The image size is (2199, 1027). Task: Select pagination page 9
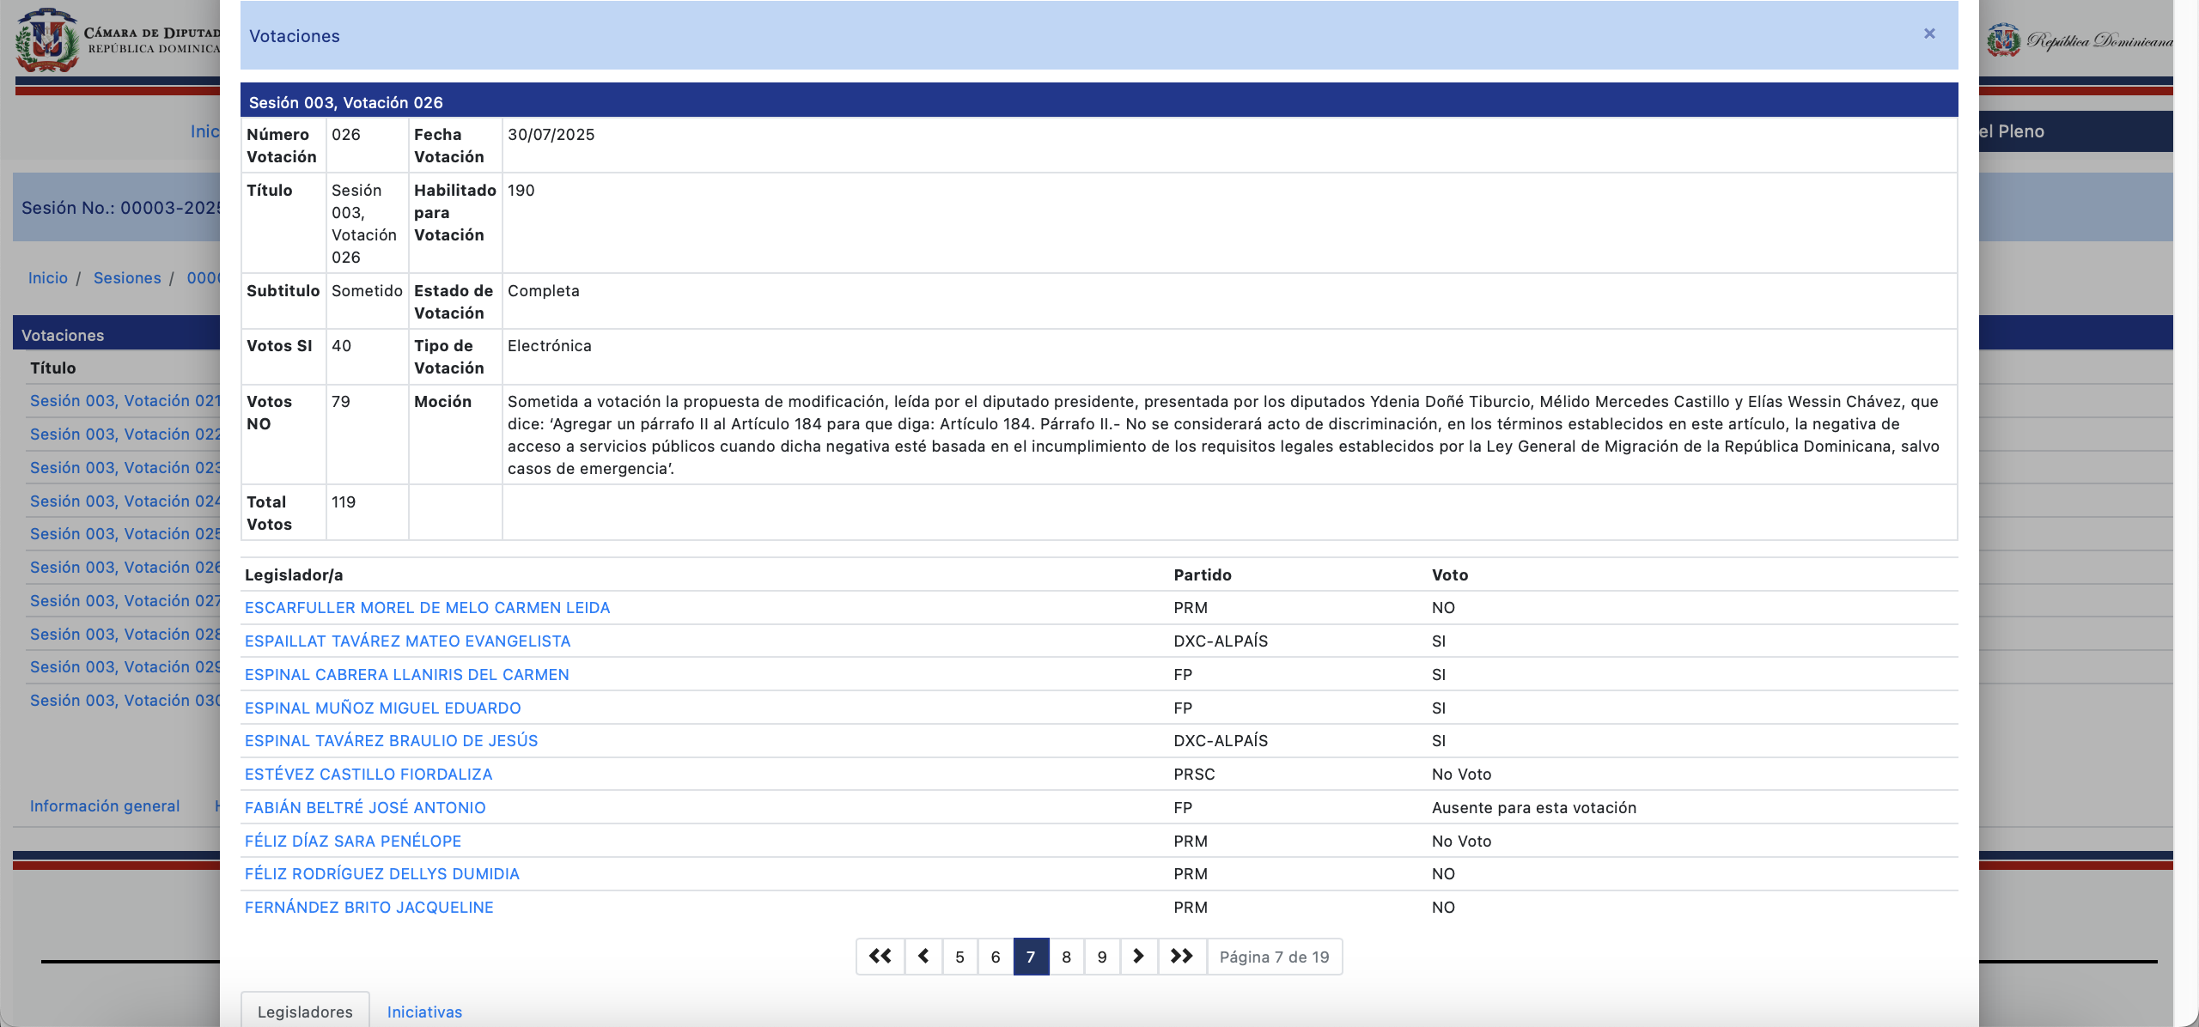coord(1102,957)
